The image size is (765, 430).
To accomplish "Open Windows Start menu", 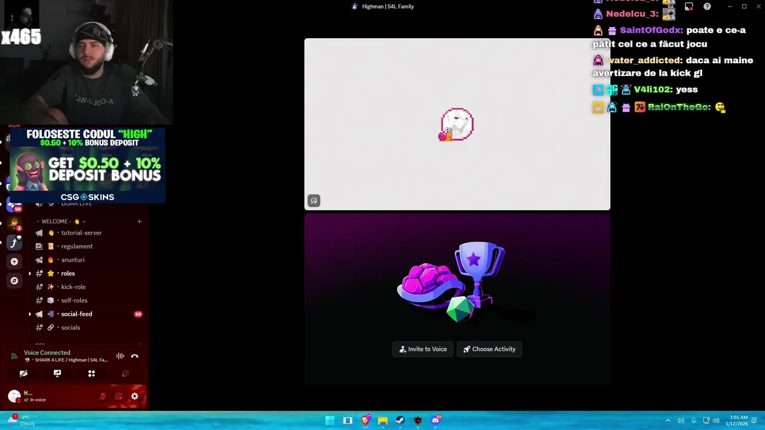I will point(330,420).
